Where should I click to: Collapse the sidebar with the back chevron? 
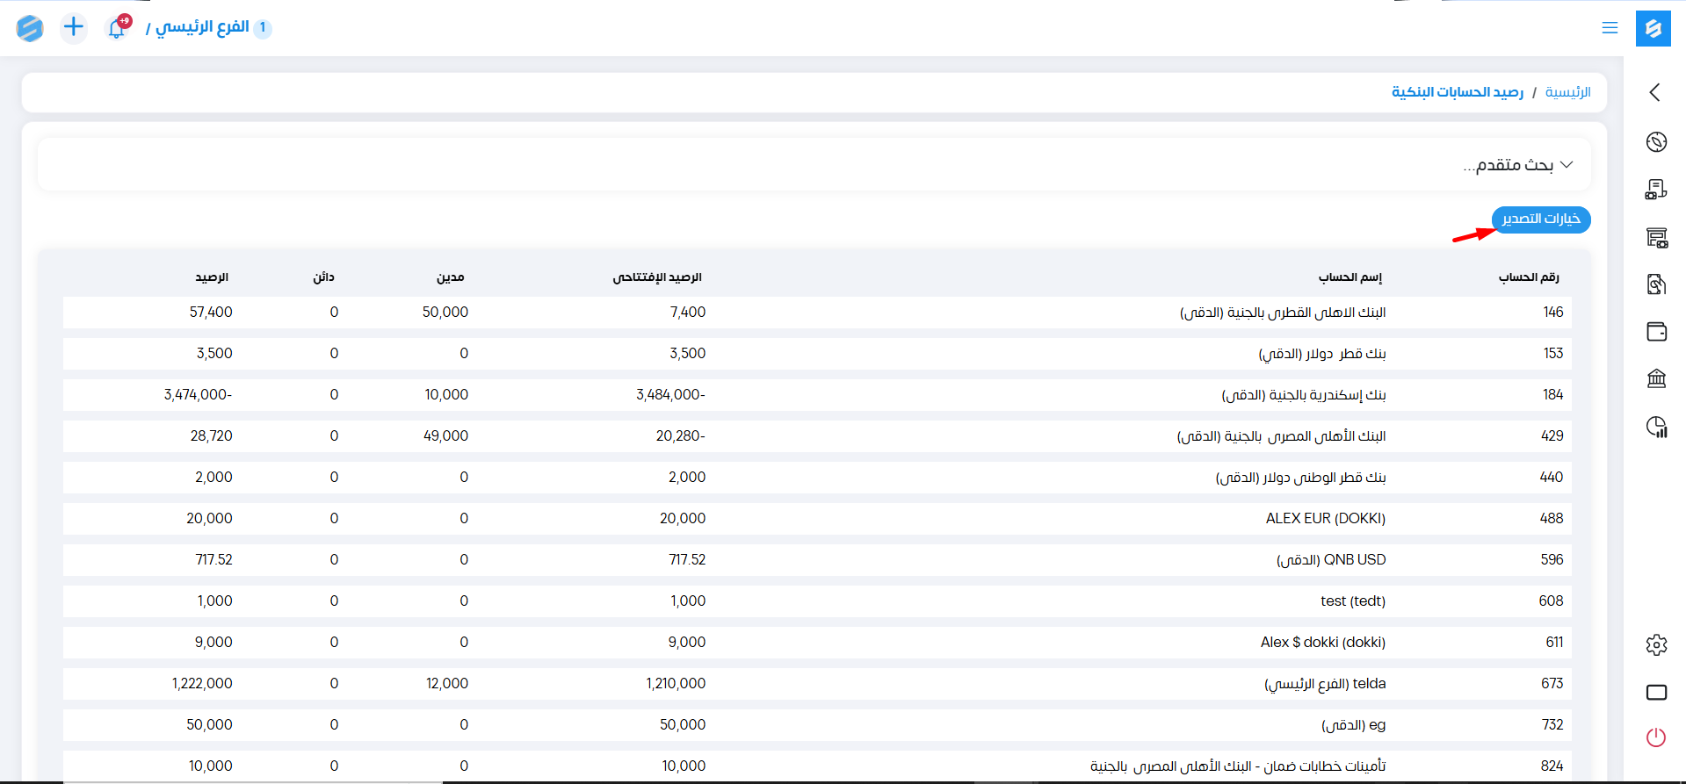(1655, 92)
